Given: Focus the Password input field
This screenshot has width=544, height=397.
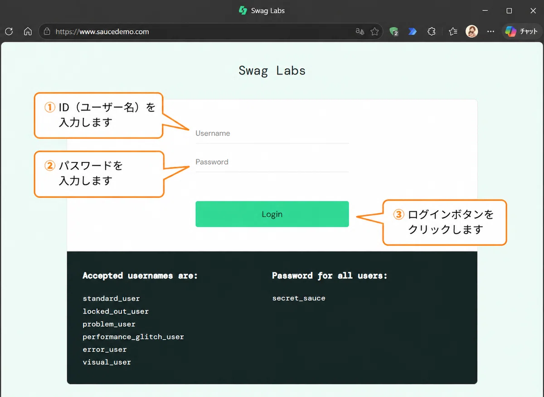Looking at the screenshot, I should click(272, 162).
